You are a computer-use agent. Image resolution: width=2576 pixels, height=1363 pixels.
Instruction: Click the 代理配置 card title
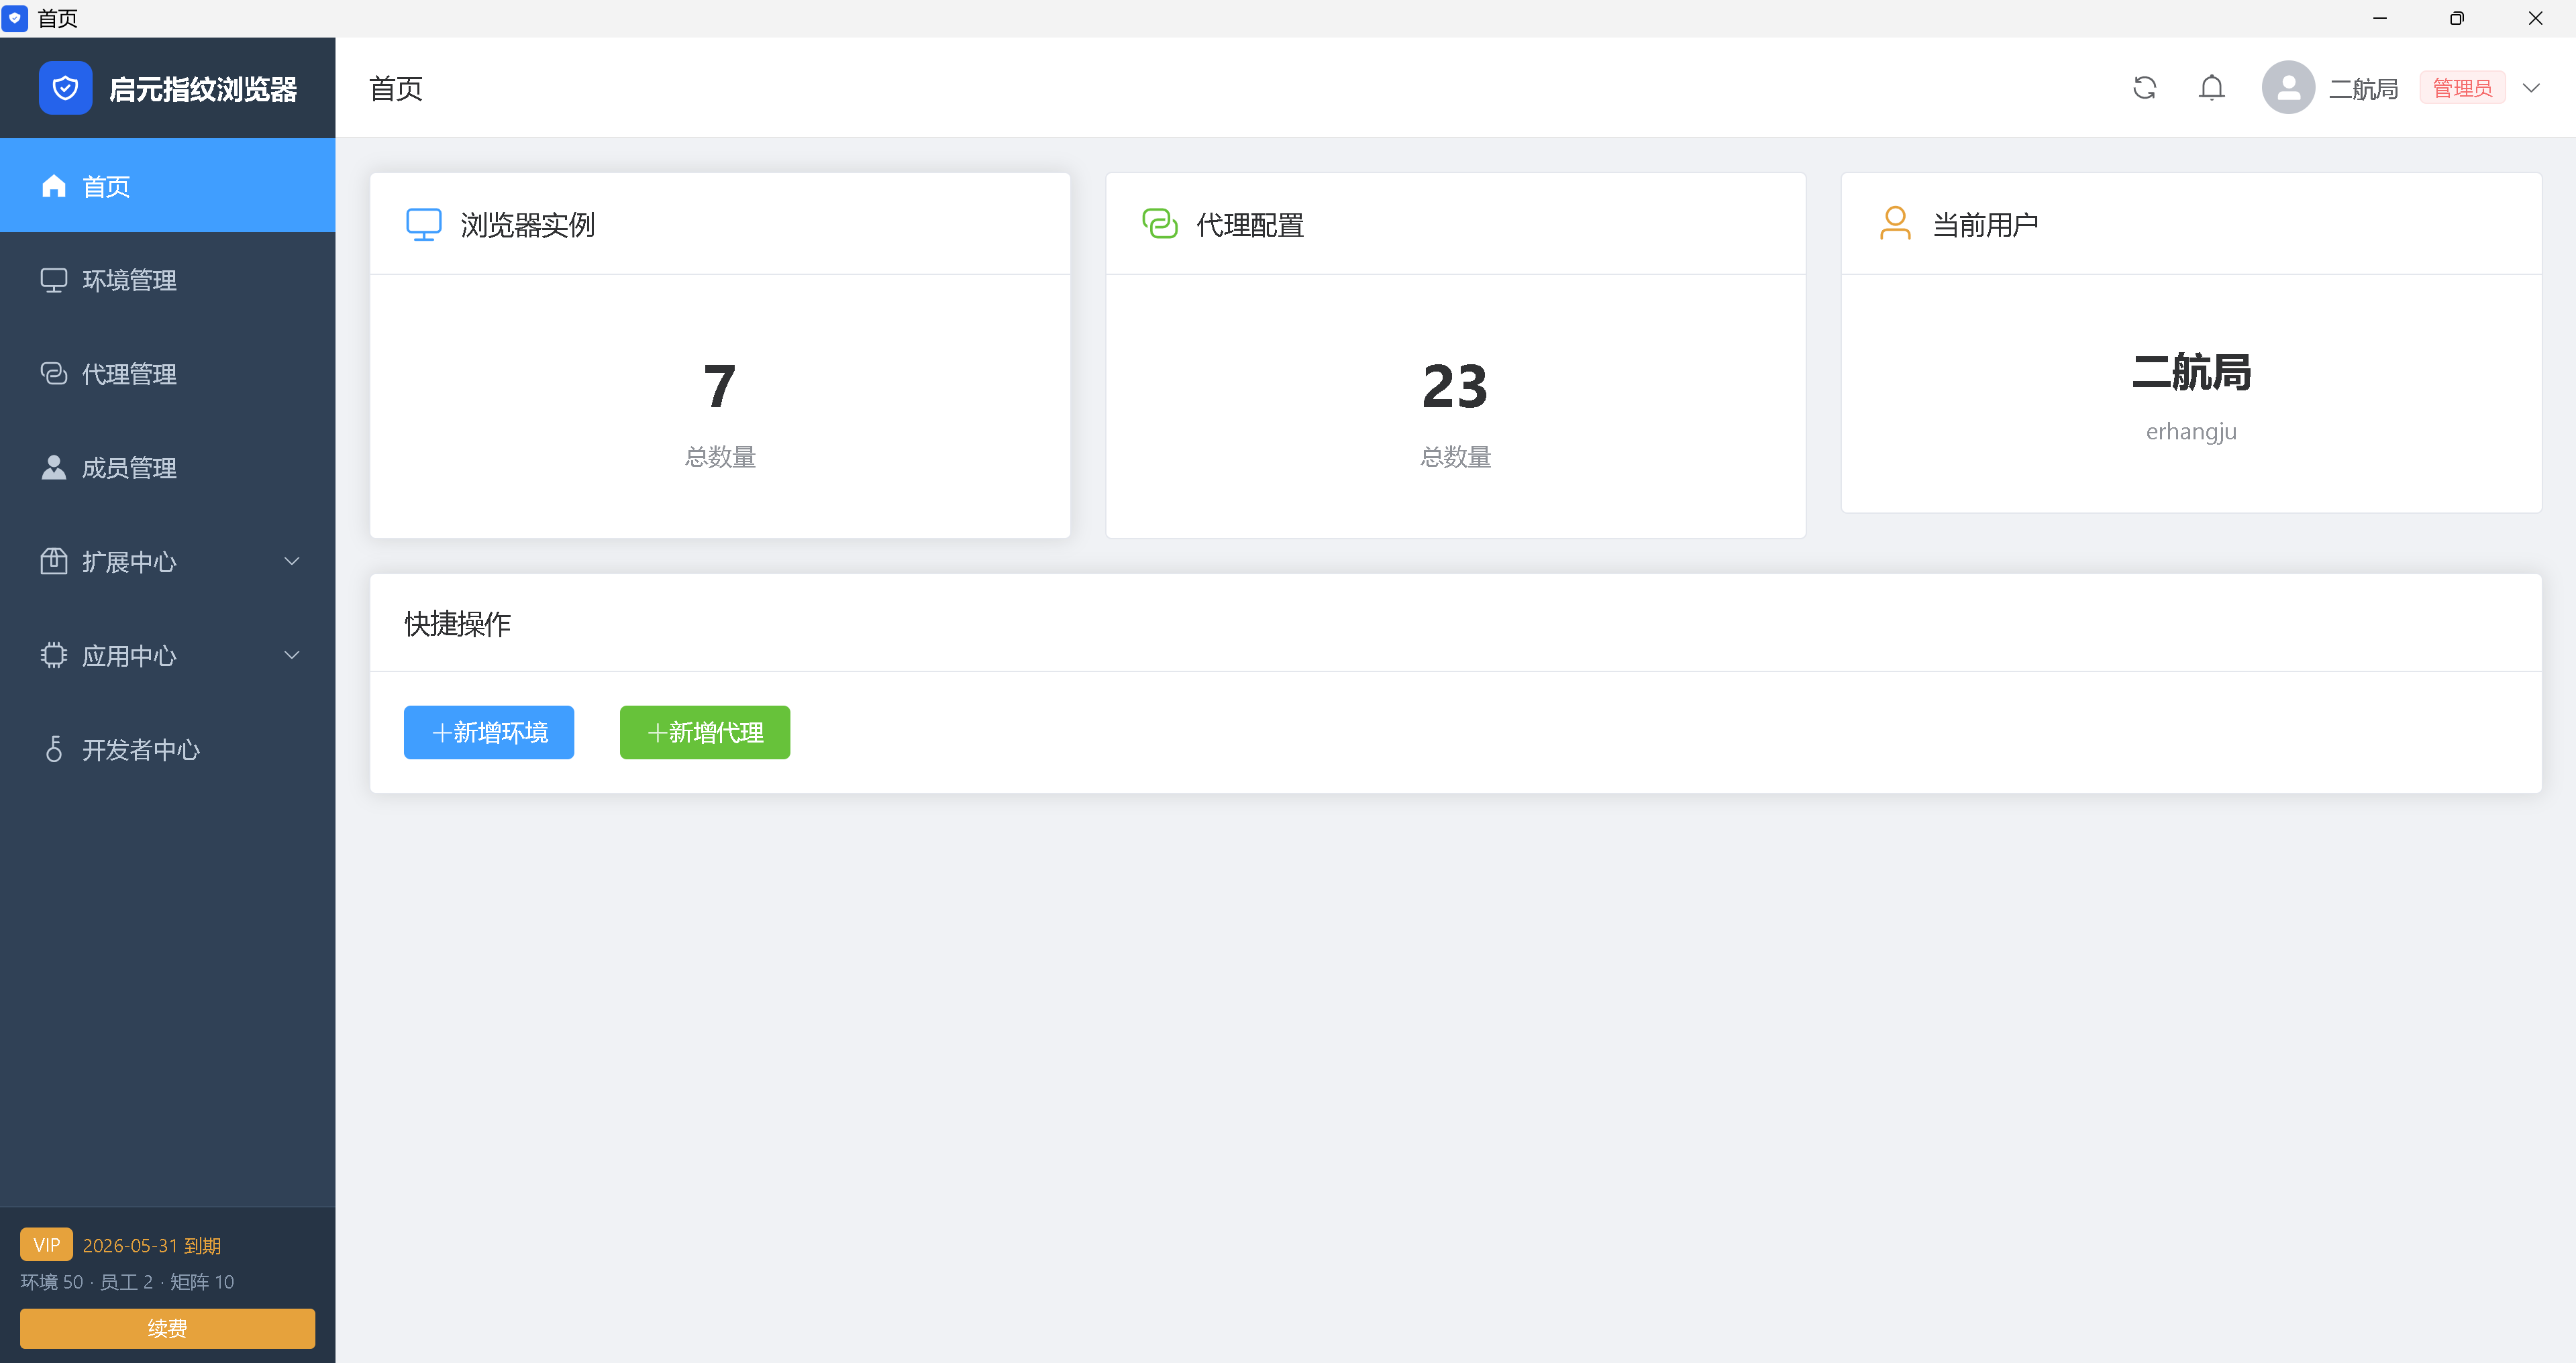(1250, 225)
